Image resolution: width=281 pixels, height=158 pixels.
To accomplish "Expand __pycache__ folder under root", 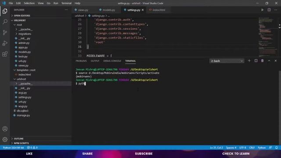I will tap(25, 29).
